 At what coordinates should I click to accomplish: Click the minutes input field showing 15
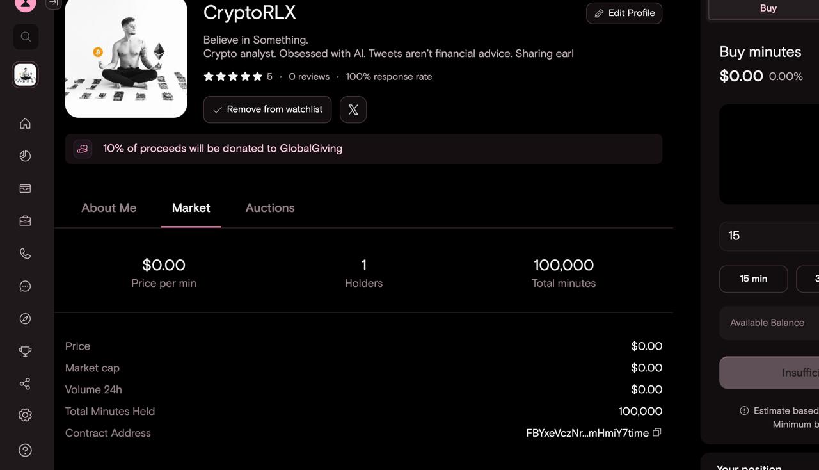click(x=769, y=236)
